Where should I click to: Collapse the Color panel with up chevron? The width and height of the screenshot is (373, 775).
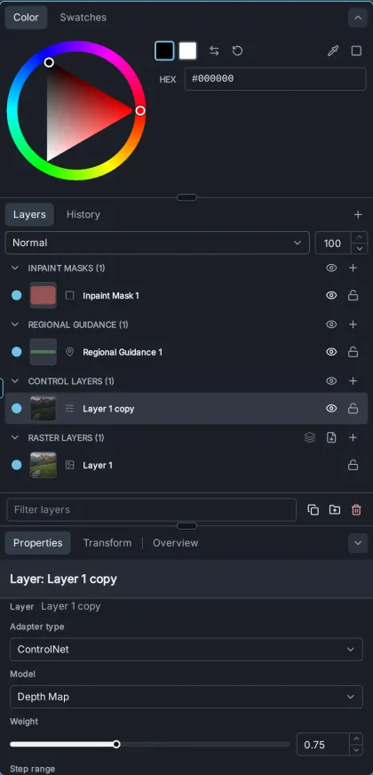[x=358, y=19]
